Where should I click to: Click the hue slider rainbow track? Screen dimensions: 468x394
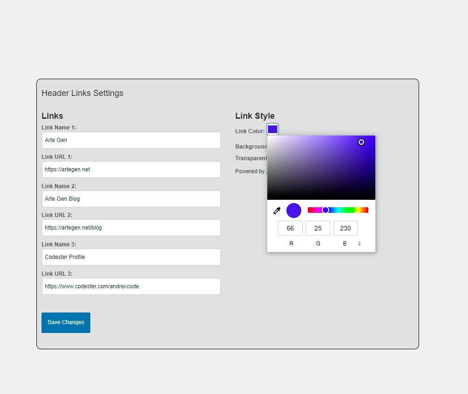(338, 210)
